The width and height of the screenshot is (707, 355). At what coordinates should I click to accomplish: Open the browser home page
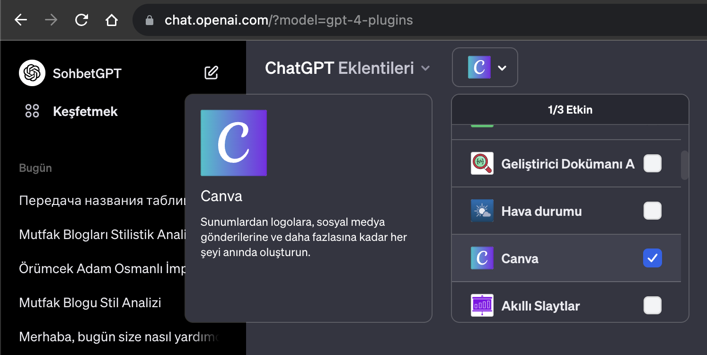[112, 20]
